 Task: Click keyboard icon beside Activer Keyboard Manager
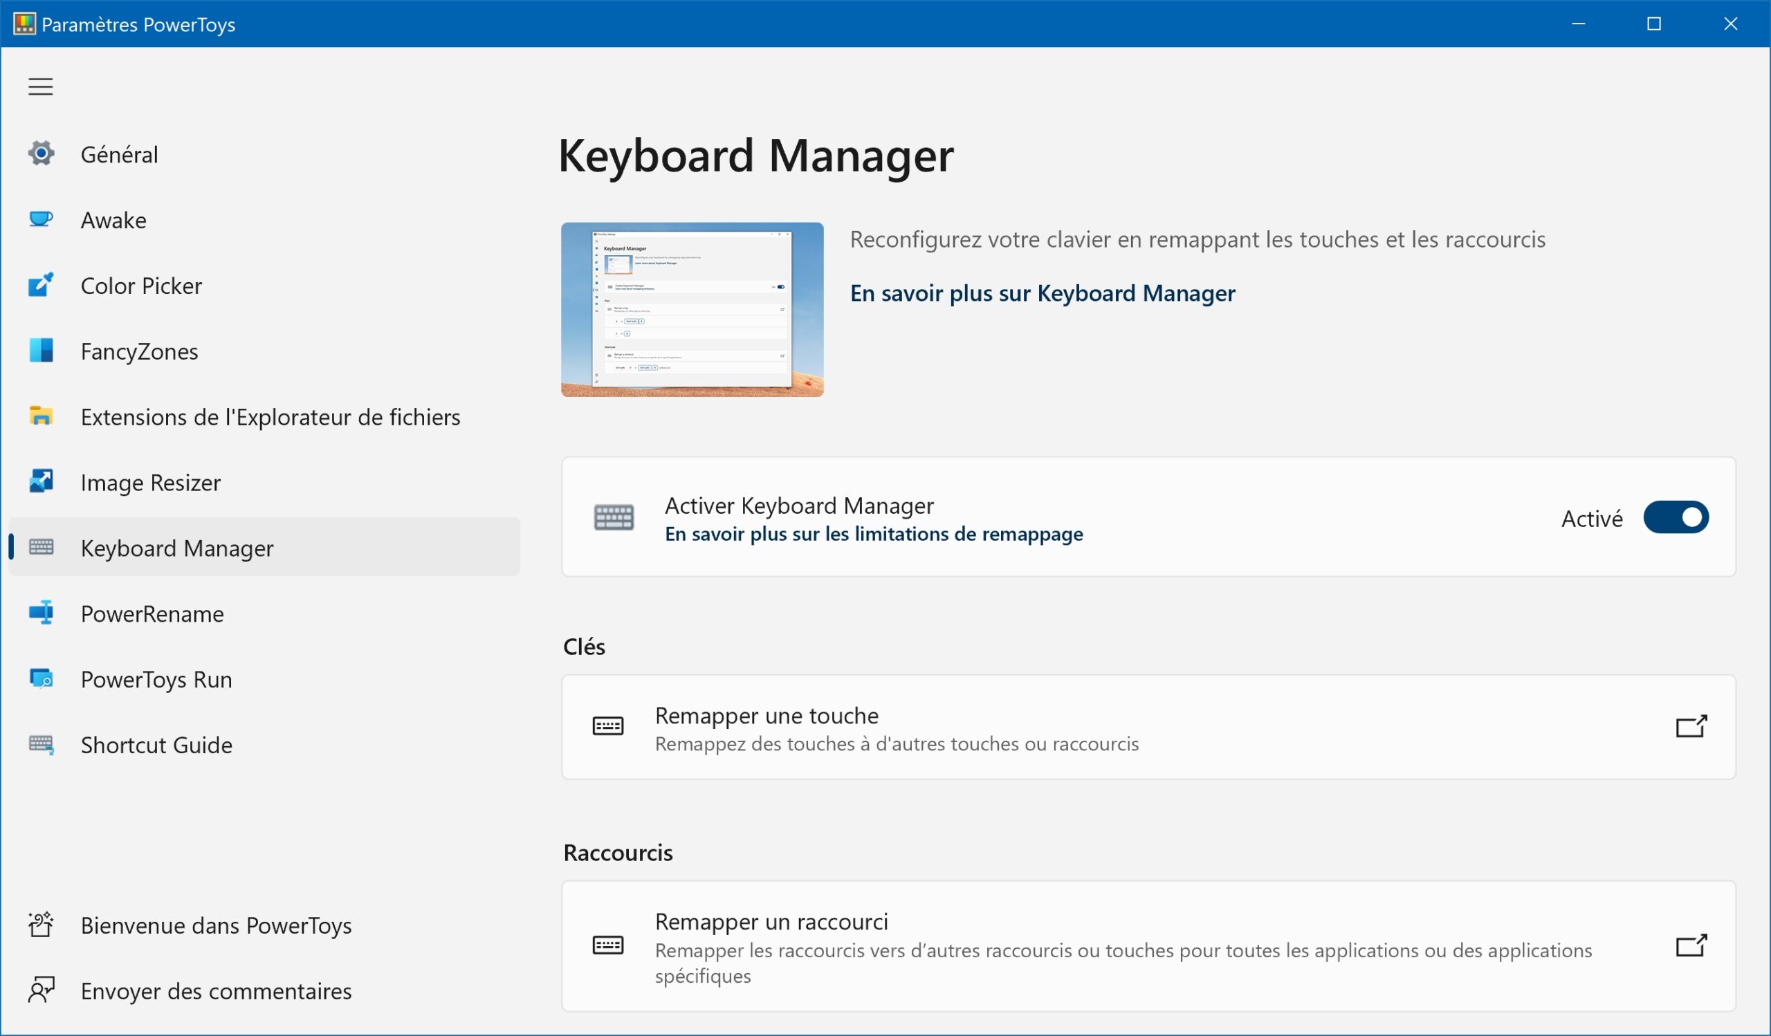pos(614,517)
